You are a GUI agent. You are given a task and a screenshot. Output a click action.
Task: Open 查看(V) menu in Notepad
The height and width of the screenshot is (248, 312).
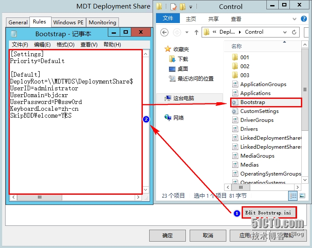pyautogui.click(x=89, y=45)
